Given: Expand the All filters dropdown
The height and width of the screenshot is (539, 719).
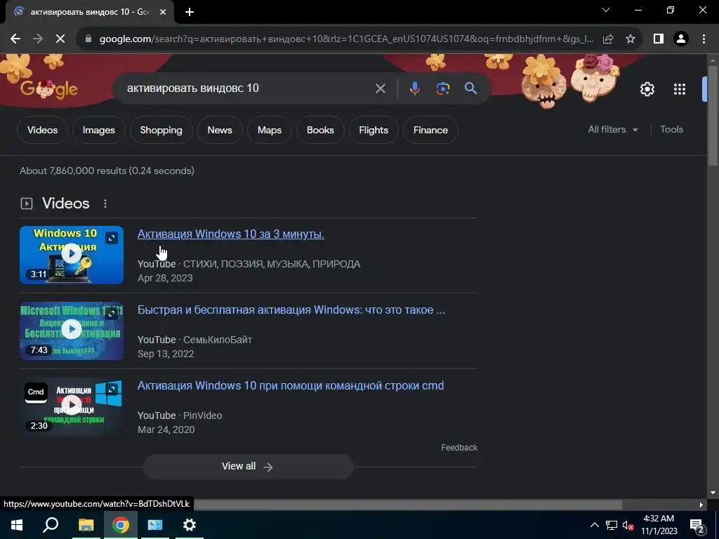Looking at the screenshot, I should coord(613,130).
